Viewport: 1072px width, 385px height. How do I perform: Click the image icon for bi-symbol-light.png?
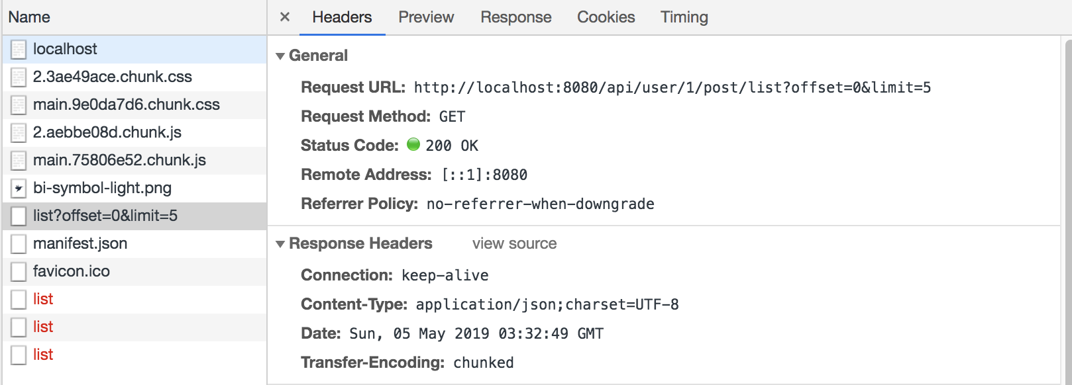click(19, 189)
